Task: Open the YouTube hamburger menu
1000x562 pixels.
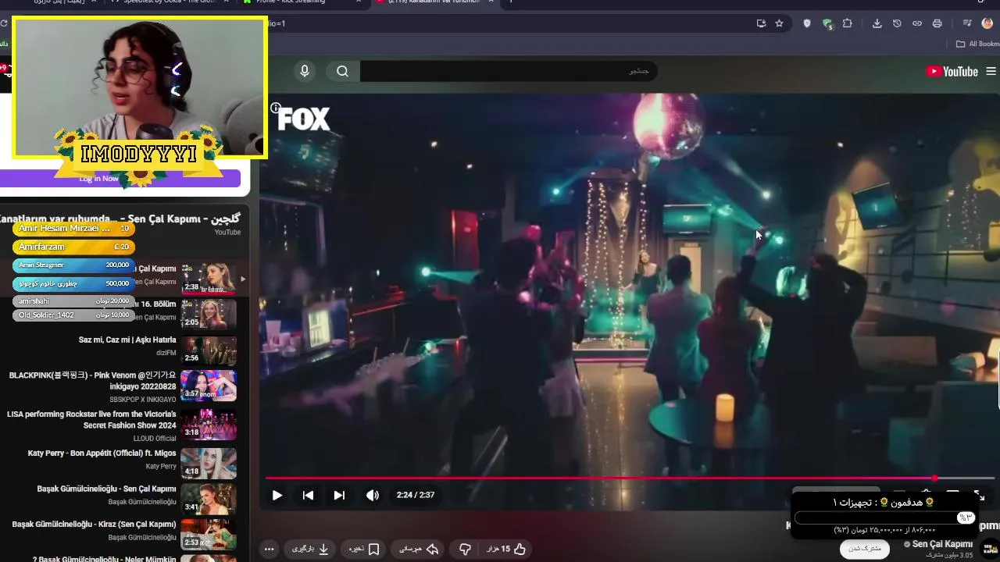Action: pyautogui.click(x=991, y=71)
